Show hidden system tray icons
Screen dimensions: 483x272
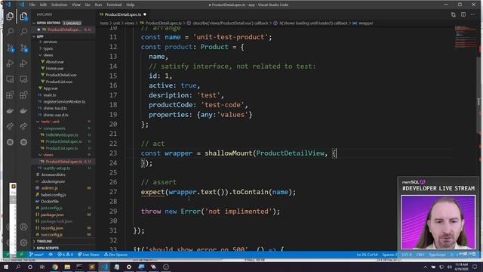pyautogui.click(x=426, y=267)
